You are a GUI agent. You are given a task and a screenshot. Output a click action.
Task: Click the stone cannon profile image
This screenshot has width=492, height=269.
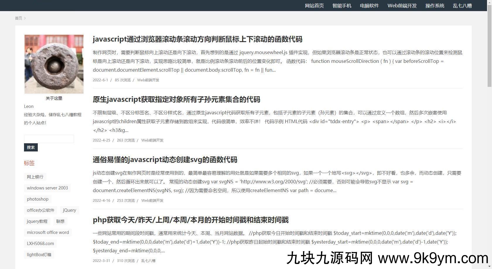54,64
